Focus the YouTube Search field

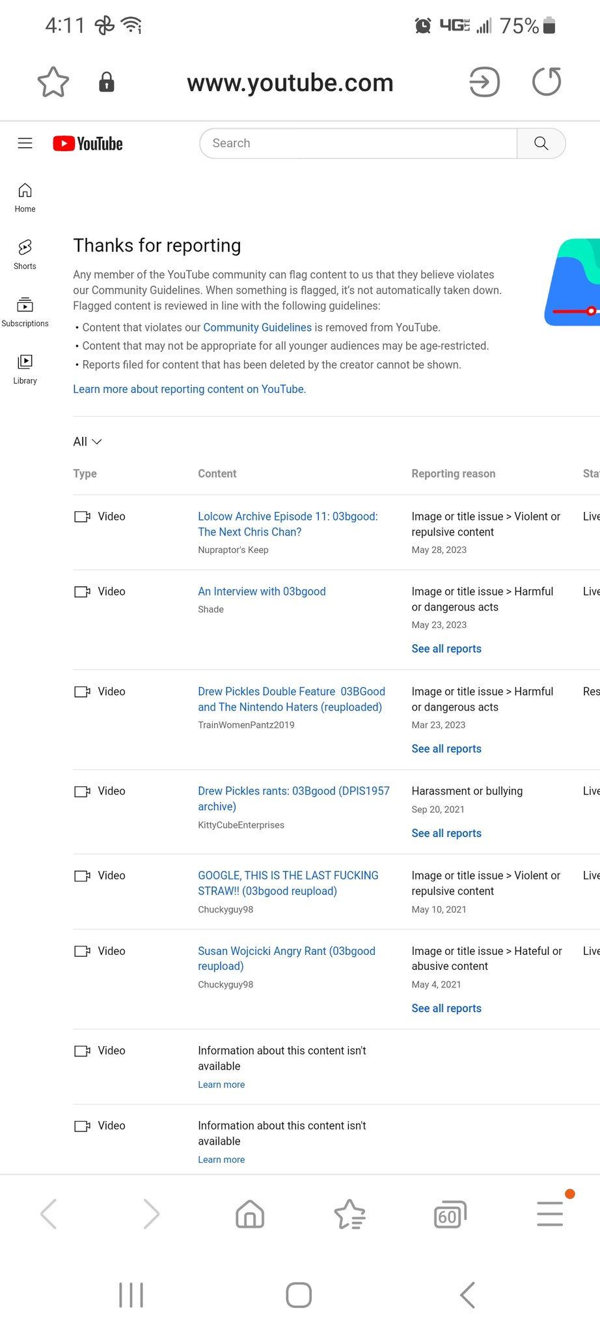click(x=358, y=143)
